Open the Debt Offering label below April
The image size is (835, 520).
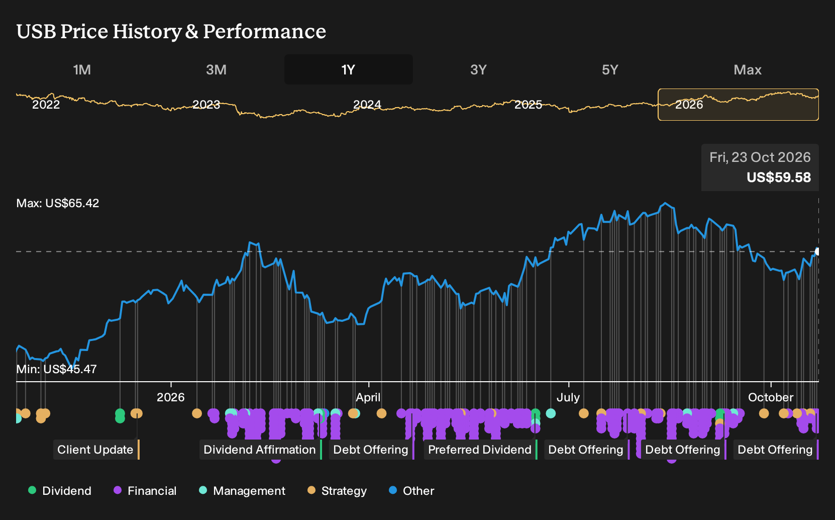coord(371,450)
